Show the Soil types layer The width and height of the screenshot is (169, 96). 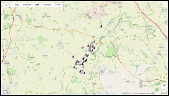(47, 5)
